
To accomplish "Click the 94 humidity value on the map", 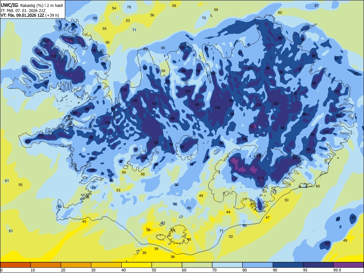I will coord(191,164).
